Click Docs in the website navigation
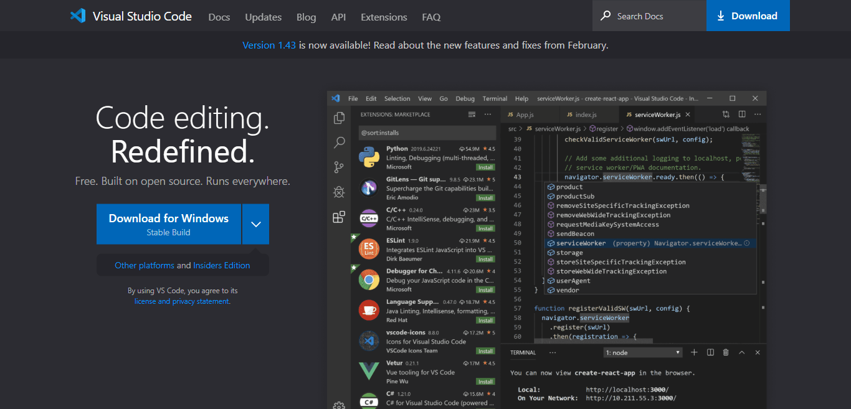Viewport: 851px width, 409px height. click(x=219, y=17)
